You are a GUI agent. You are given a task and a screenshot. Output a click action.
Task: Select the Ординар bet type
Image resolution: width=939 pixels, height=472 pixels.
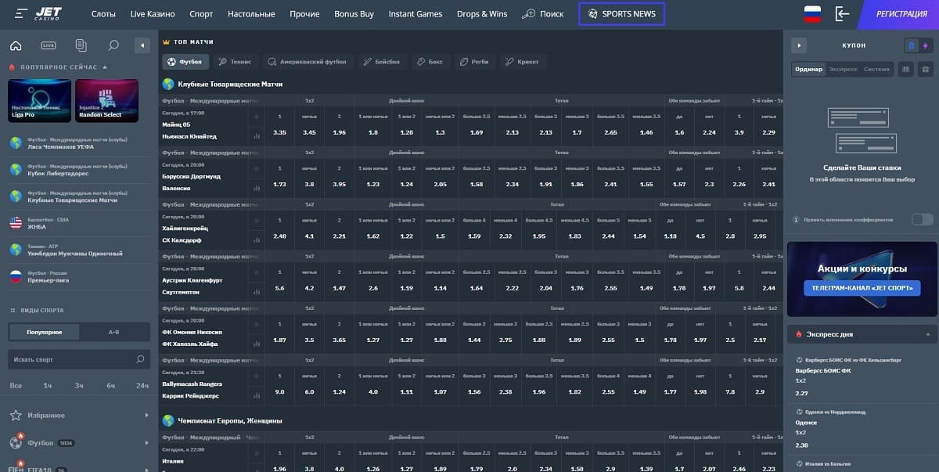tap(808, 69)
